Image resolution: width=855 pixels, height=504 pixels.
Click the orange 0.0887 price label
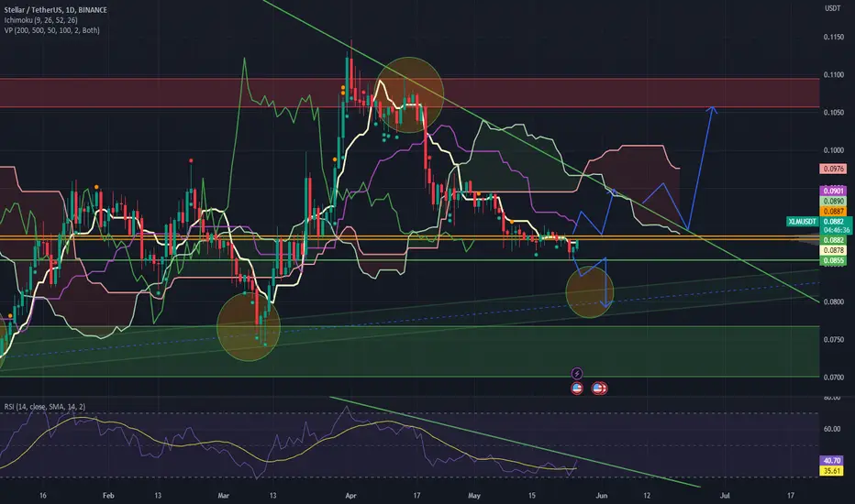point(833,212)
